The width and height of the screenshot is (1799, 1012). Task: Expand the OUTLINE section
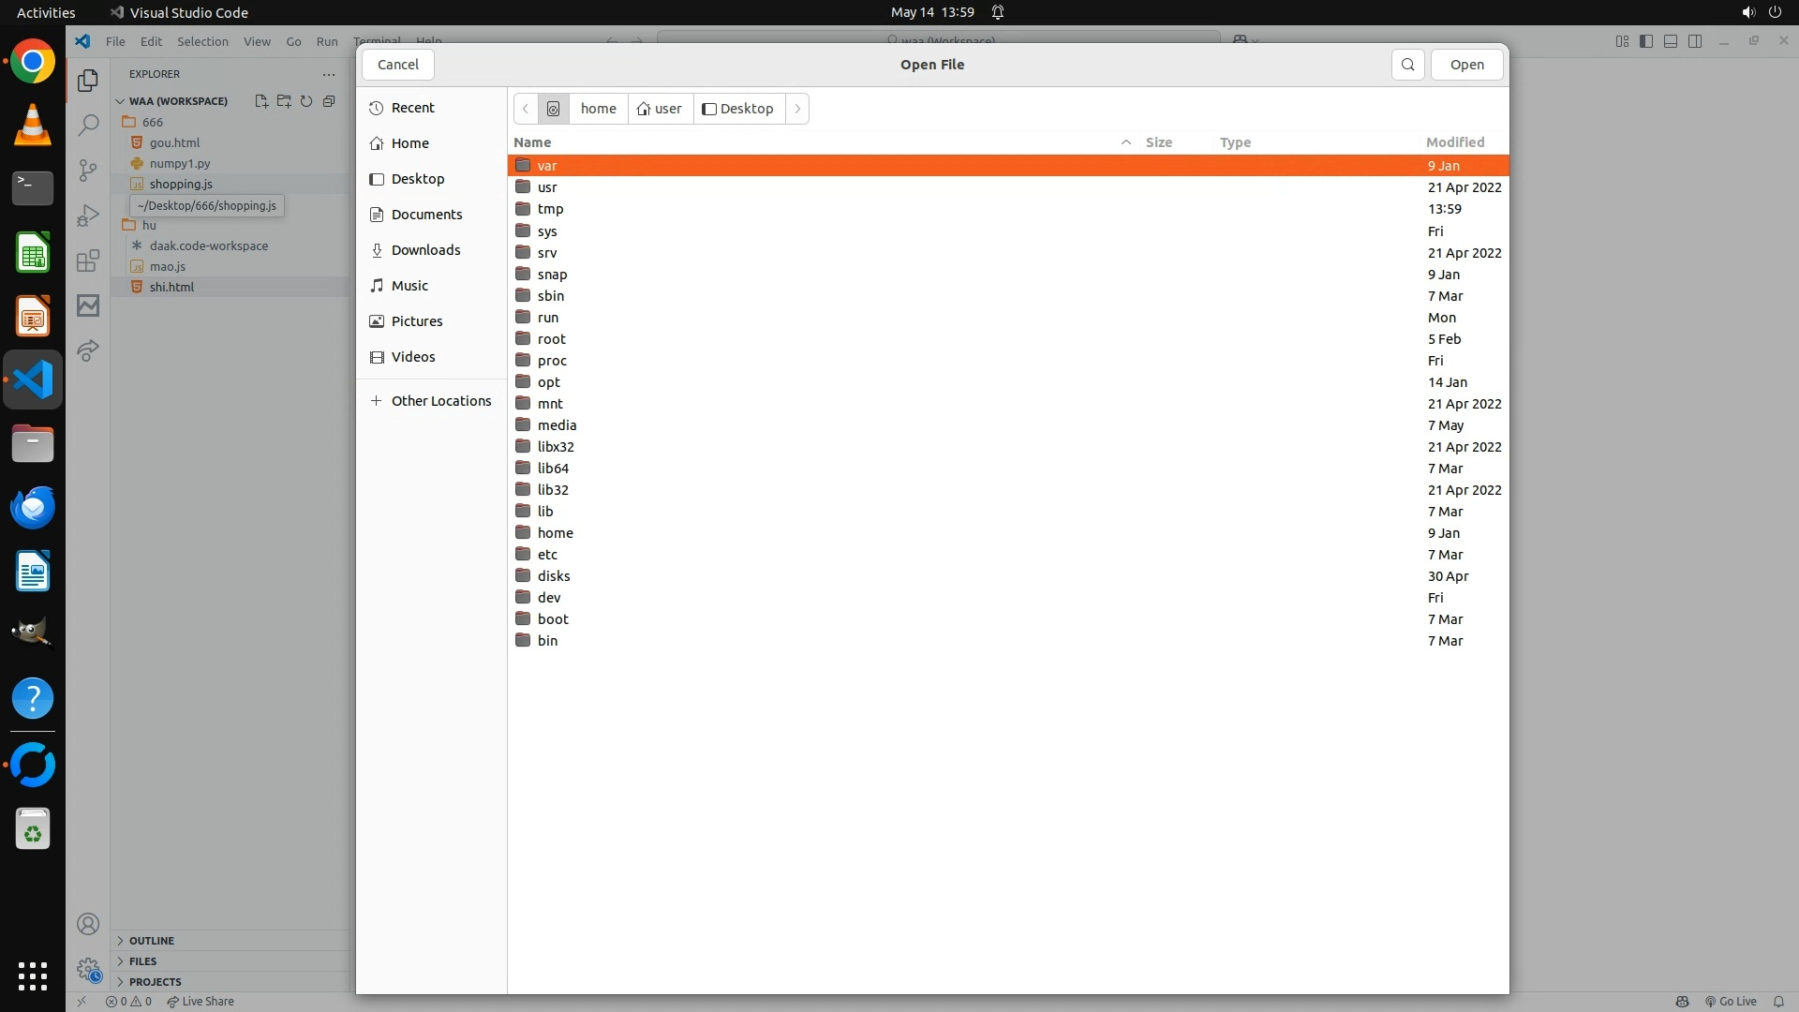(x=152, y=940)
